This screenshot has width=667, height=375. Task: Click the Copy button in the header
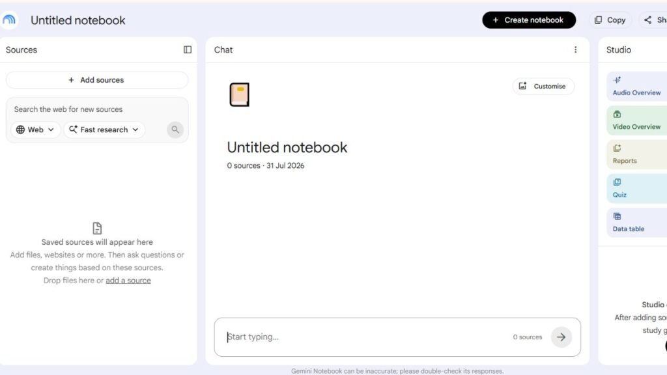tap(610, 20)
